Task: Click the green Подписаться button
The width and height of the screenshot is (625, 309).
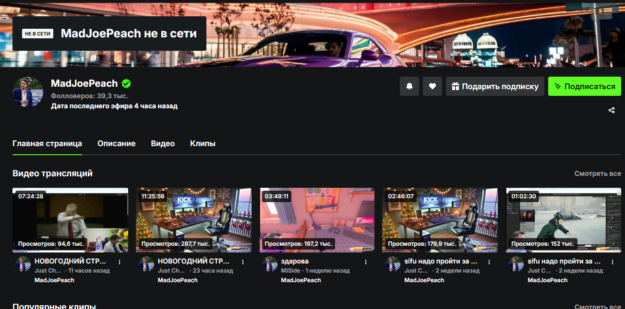Action: [585, 86]
